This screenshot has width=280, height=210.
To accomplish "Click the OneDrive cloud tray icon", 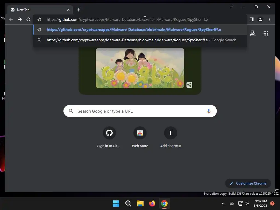I will point(232,203).
